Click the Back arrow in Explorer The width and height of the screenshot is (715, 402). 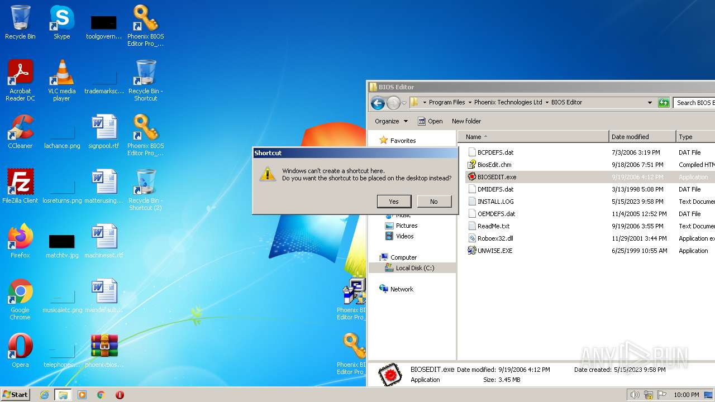378,103
